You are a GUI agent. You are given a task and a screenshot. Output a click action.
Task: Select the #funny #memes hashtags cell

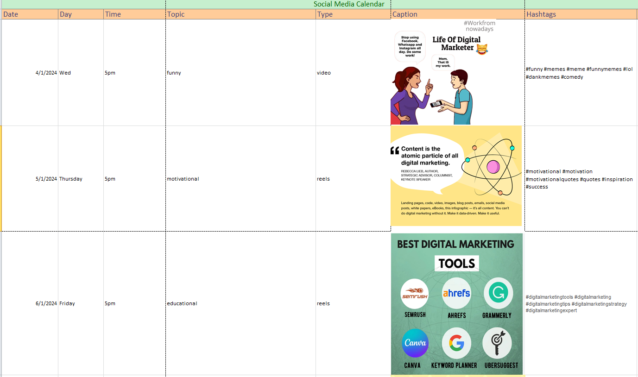581,73
